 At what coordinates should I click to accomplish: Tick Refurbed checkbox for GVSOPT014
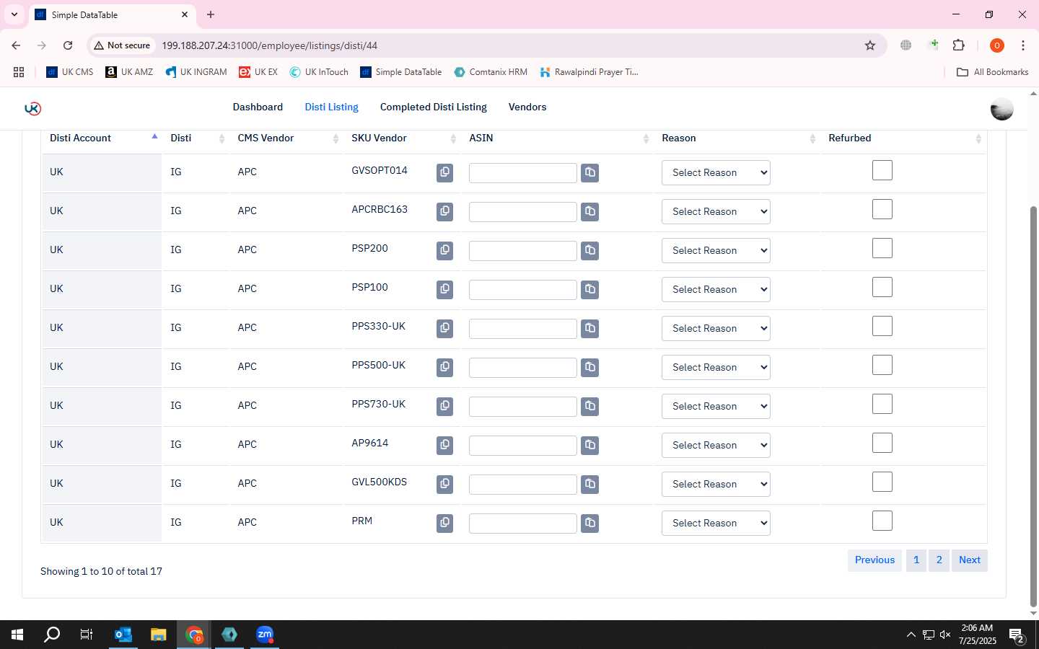tap(882, 170)
